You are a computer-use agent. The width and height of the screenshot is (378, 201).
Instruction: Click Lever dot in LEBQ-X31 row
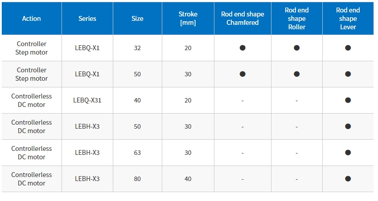(x=348, y=100)
